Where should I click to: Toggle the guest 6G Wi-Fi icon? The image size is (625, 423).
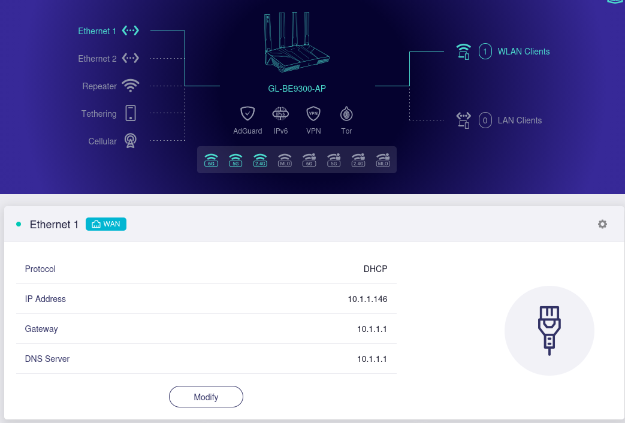pyautogui.click(x=309, y=160)
